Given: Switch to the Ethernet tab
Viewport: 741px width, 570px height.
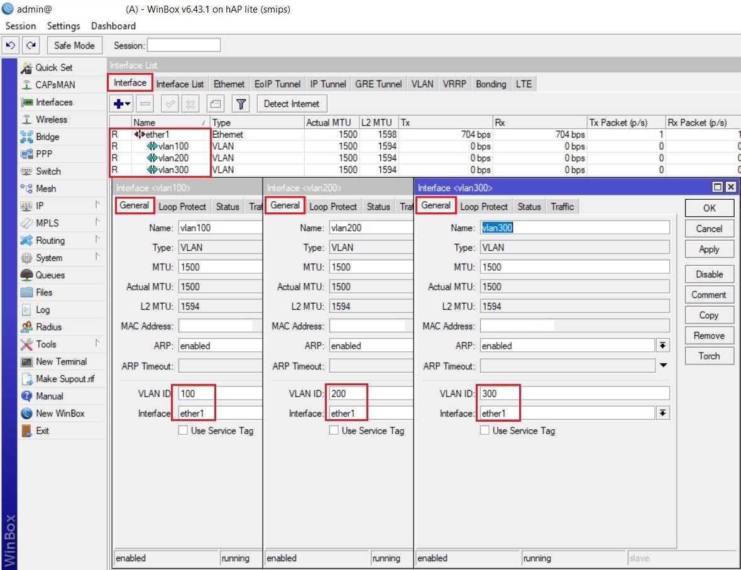Looking at the screenshot, I should (229, 84).
